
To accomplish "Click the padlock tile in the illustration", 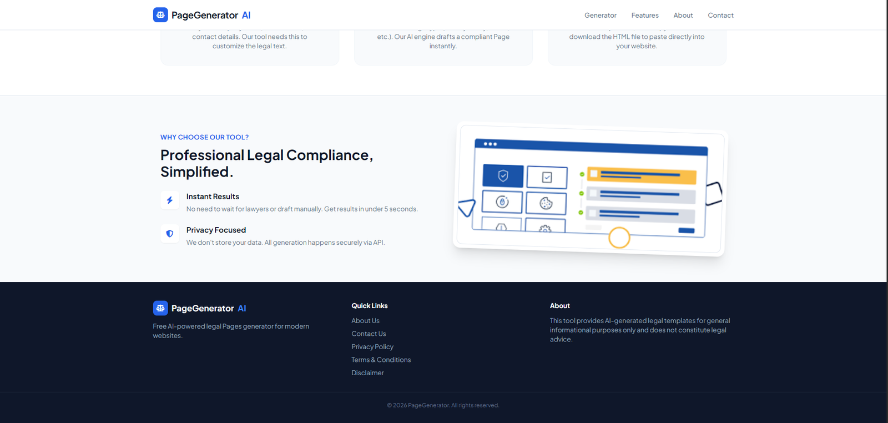I will [x=502, y=202].
